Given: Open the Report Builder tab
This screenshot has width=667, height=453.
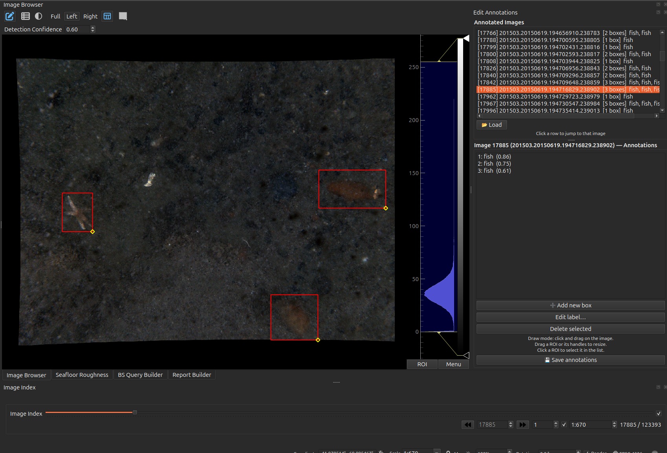Looking at the screenshot, I should [x=192, y=375].
